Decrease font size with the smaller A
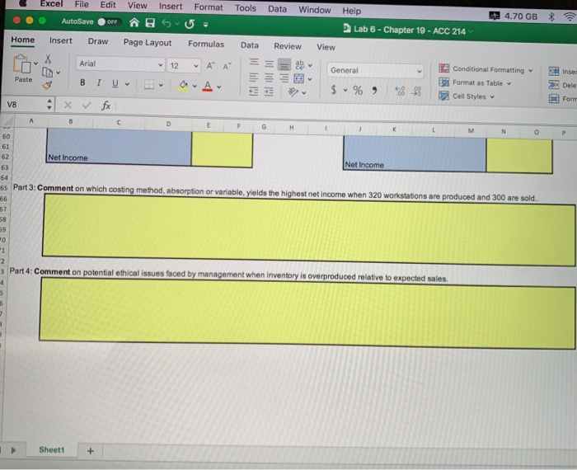This screenshot has width=577, height=470. pos(227,66)
